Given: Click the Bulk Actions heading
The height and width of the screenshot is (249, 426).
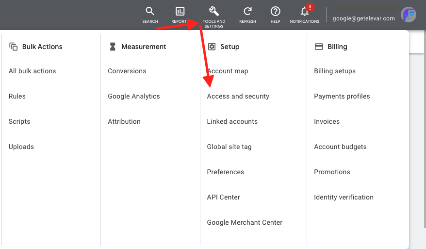Looking at the screenshot, I should (x=42, y=47).
